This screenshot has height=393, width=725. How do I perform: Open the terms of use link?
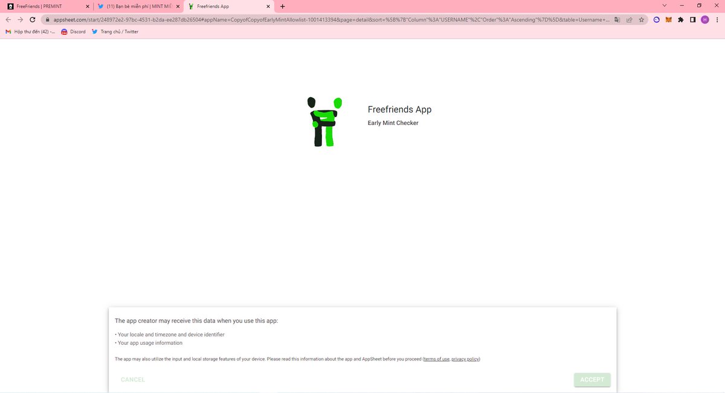click(436, 359)
